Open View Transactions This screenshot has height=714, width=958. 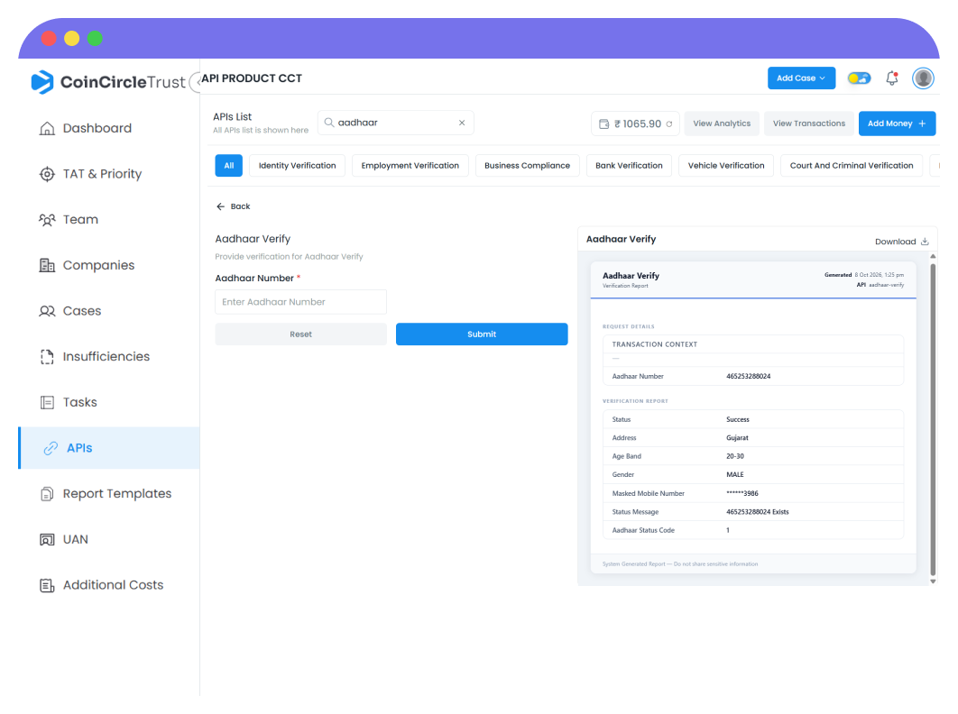click(809, 124)
